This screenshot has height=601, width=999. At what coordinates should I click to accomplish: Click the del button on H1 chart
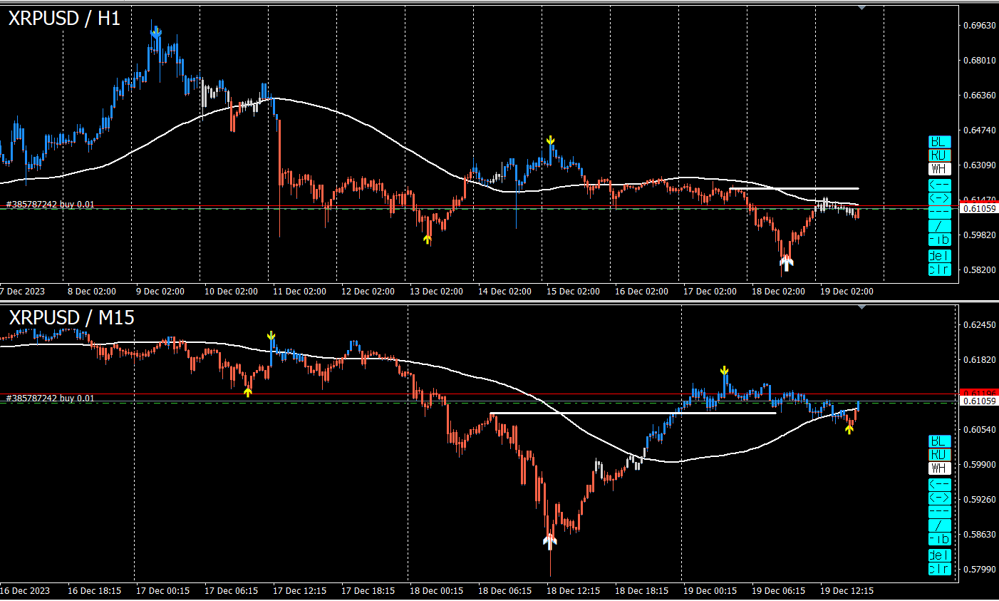pos(939,256)
